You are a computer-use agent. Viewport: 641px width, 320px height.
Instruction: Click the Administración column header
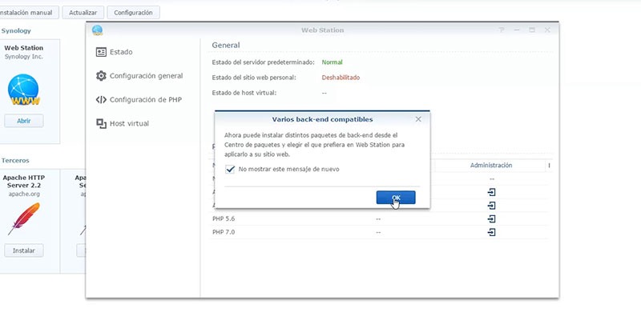coord(491,166)
